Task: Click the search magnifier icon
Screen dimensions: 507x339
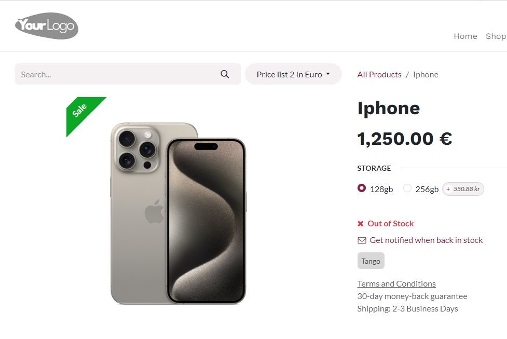Action: [x=225, y=74]
